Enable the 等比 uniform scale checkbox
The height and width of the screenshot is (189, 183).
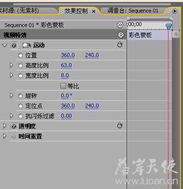(63, 86)
